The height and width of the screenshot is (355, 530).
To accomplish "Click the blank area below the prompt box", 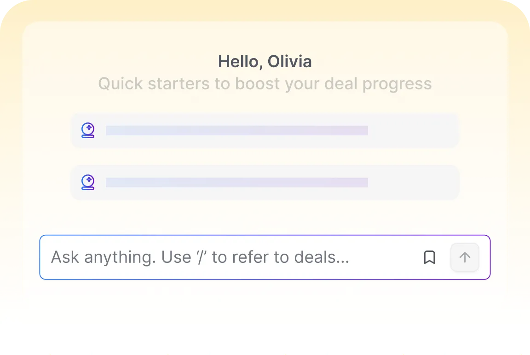I will pyautogui.click(x=265, y=315).
